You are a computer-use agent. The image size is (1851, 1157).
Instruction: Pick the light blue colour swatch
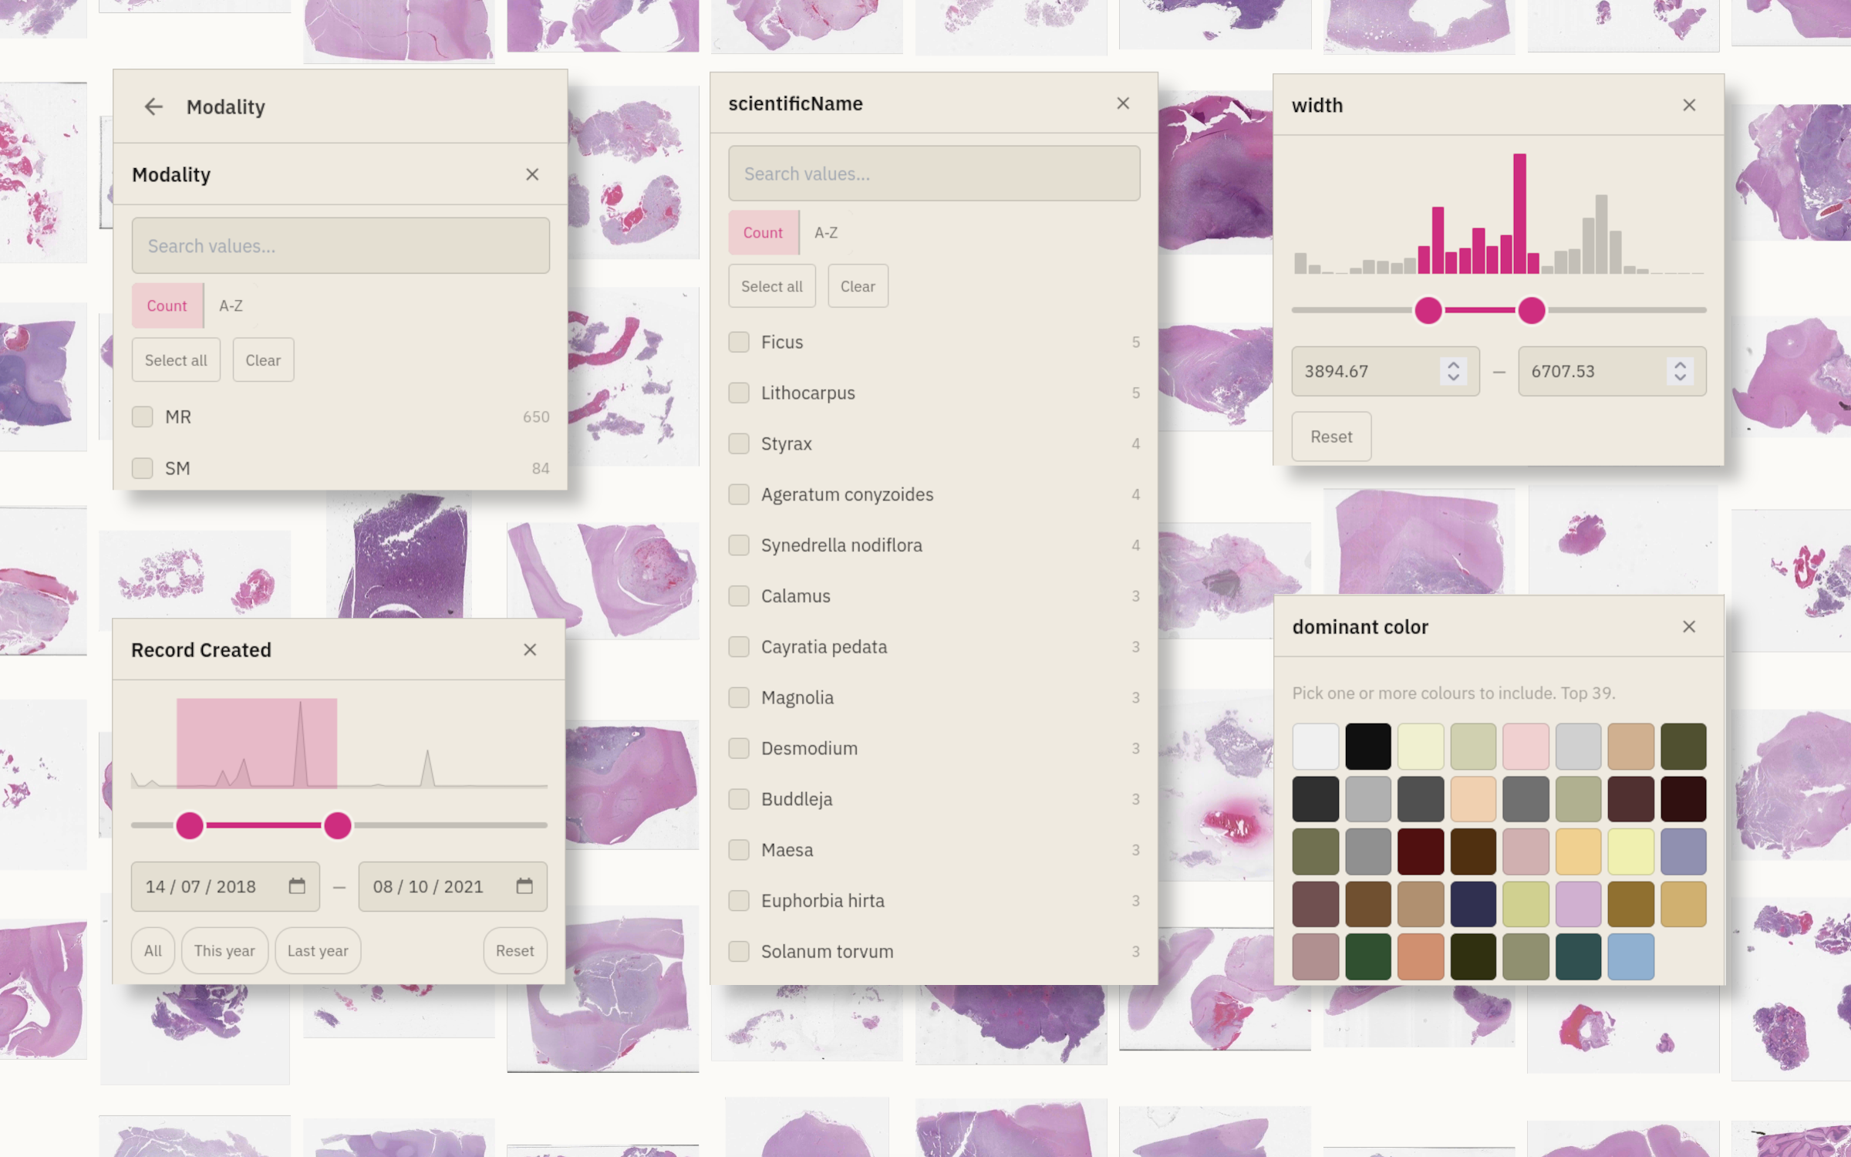coord(1630,956)
